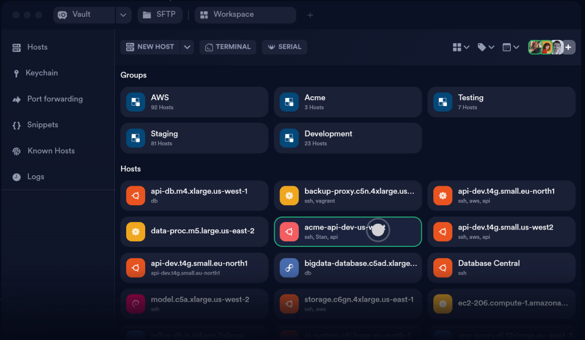Click yellow icon of backup-proxy host
The image size is (585, 340).
[289, 196]
